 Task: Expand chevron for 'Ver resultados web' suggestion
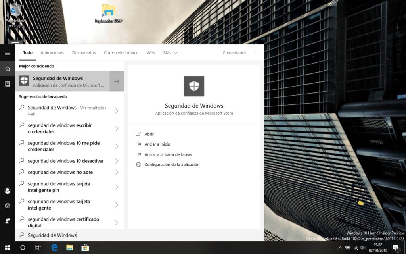coord(117,111)
